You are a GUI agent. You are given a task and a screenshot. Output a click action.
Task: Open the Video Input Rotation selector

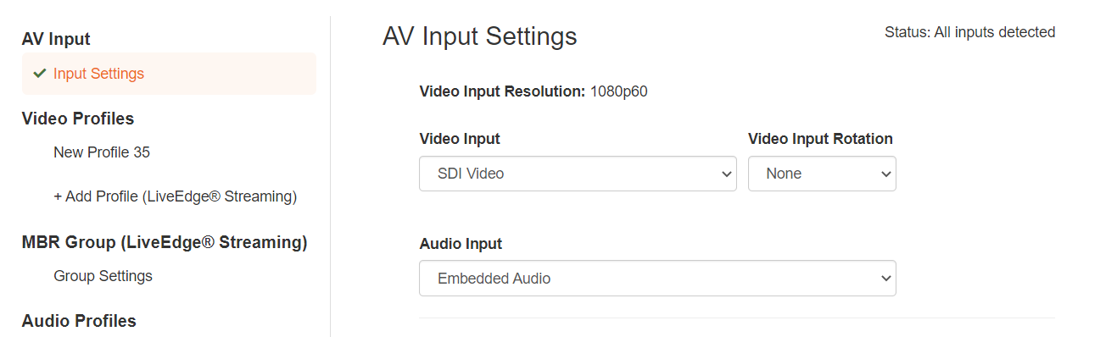tap(822, 174)
